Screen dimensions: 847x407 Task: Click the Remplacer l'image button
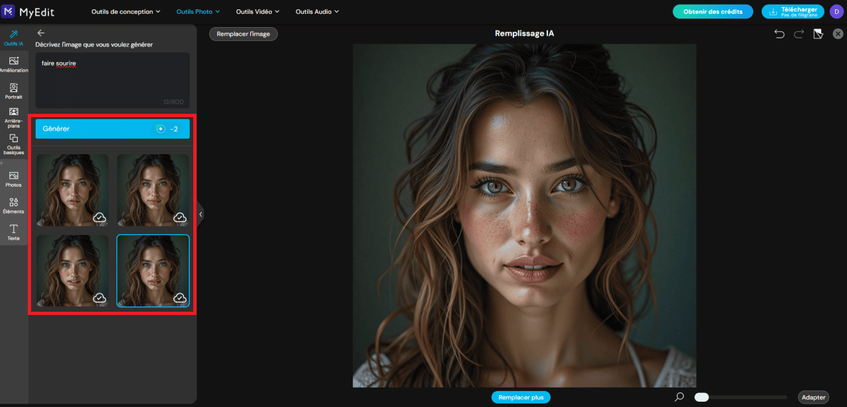(x=244, y=34)
